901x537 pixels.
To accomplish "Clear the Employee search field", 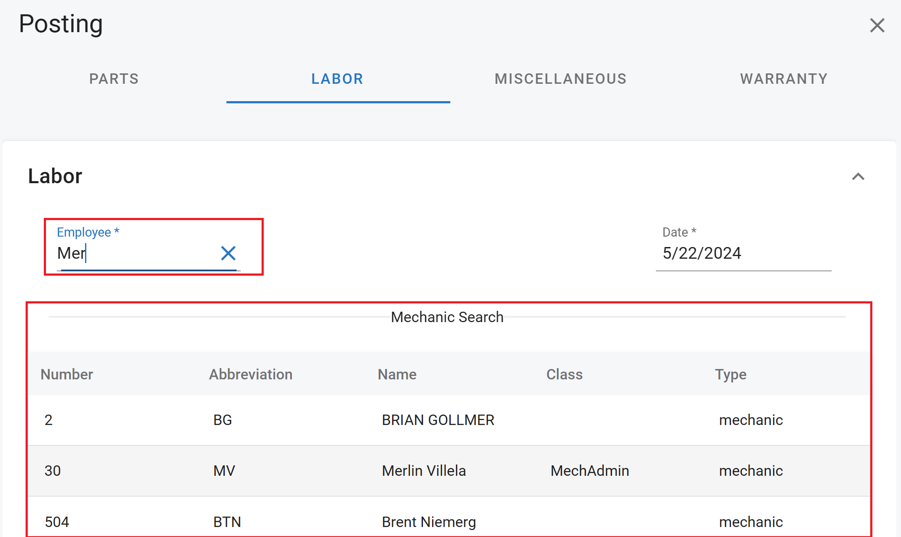I will 228,253.
